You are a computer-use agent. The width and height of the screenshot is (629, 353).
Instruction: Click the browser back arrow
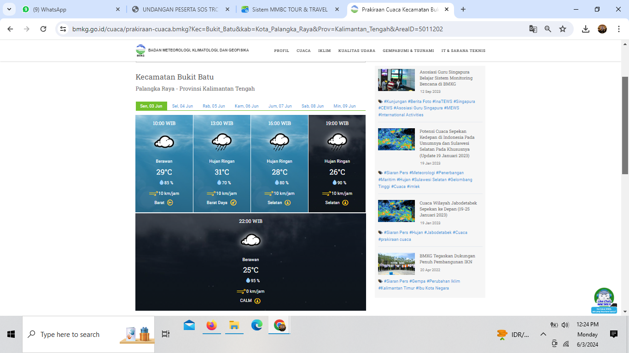click(10, 29)
